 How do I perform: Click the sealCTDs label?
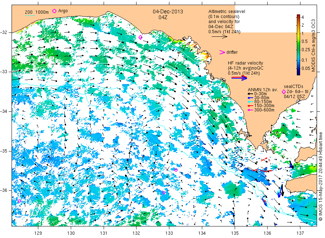[294, 87]
